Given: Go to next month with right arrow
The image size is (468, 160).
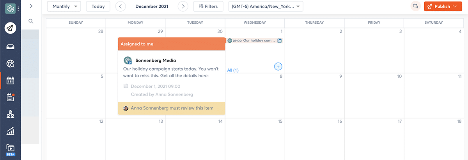Looking at the screenshot, I should click(x=183, y=6).
